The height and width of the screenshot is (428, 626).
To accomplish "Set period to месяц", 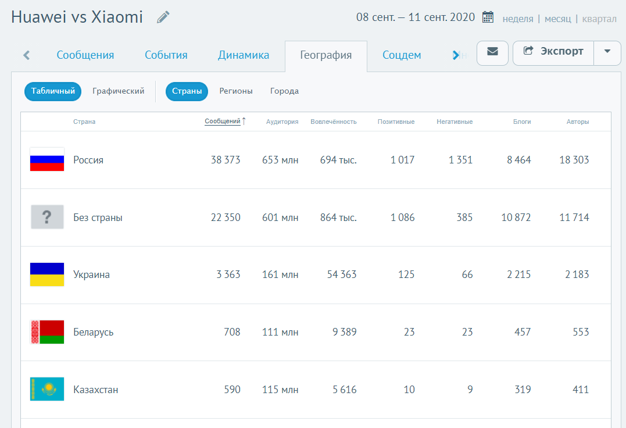I will 558,19.
